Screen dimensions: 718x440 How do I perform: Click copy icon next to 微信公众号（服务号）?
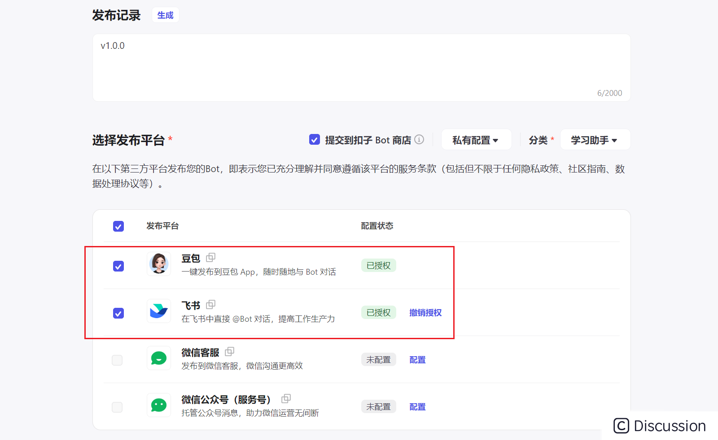tap(286, 399)
